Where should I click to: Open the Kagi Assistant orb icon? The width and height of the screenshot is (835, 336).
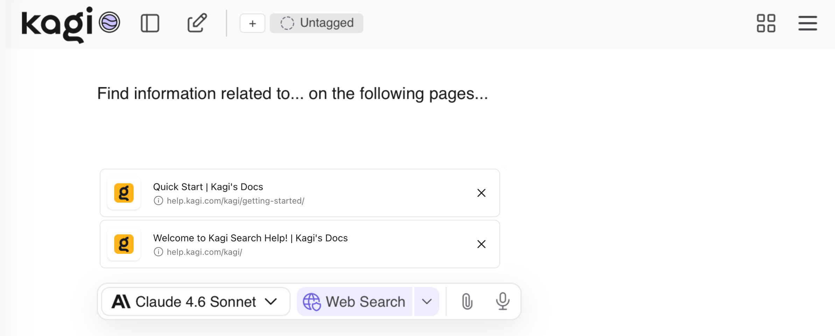[x=110, y=22]
